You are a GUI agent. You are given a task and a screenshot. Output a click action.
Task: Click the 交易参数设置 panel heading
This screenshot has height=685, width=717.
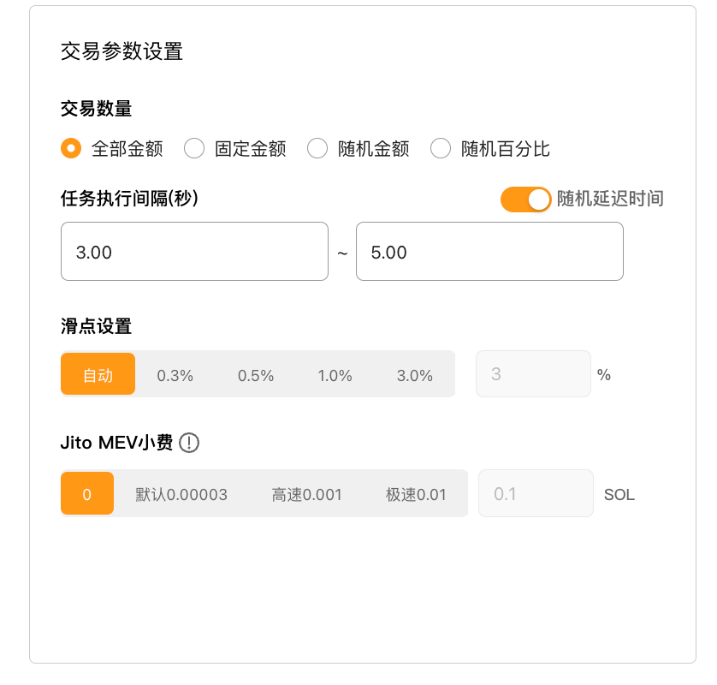tap(122, 51)
